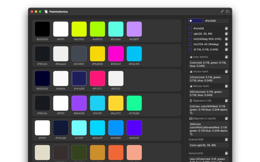
Task: Copy the lch(15% 40 294deg) value
Action: coord(226,44)
